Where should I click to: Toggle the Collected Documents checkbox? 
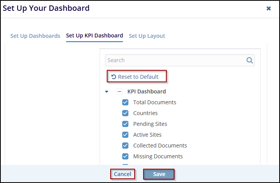tap(125, 146)
